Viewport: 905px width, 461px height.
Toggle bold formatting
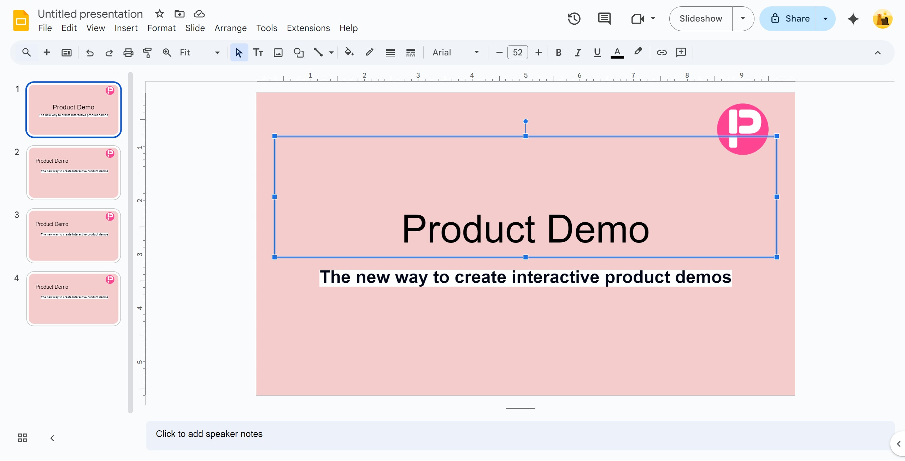[x=558, y=53]
